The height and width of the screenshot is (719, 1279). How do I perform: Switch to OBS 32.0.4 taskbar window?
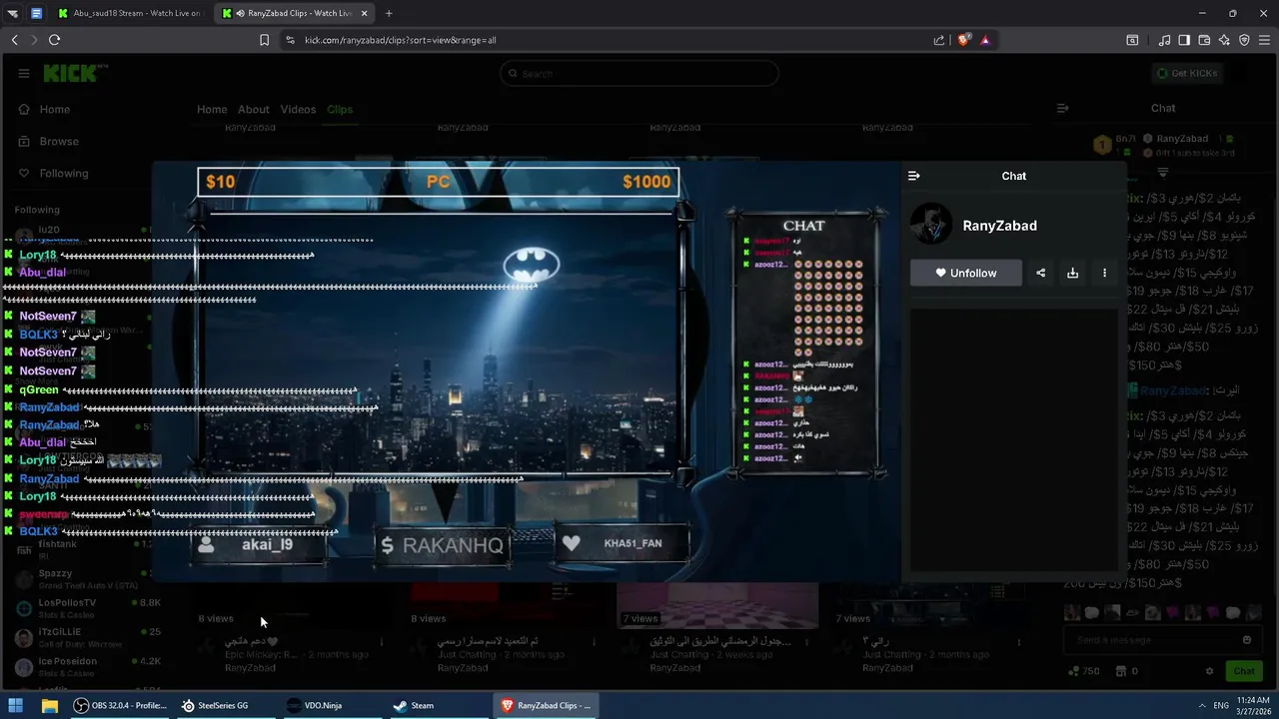120,705
